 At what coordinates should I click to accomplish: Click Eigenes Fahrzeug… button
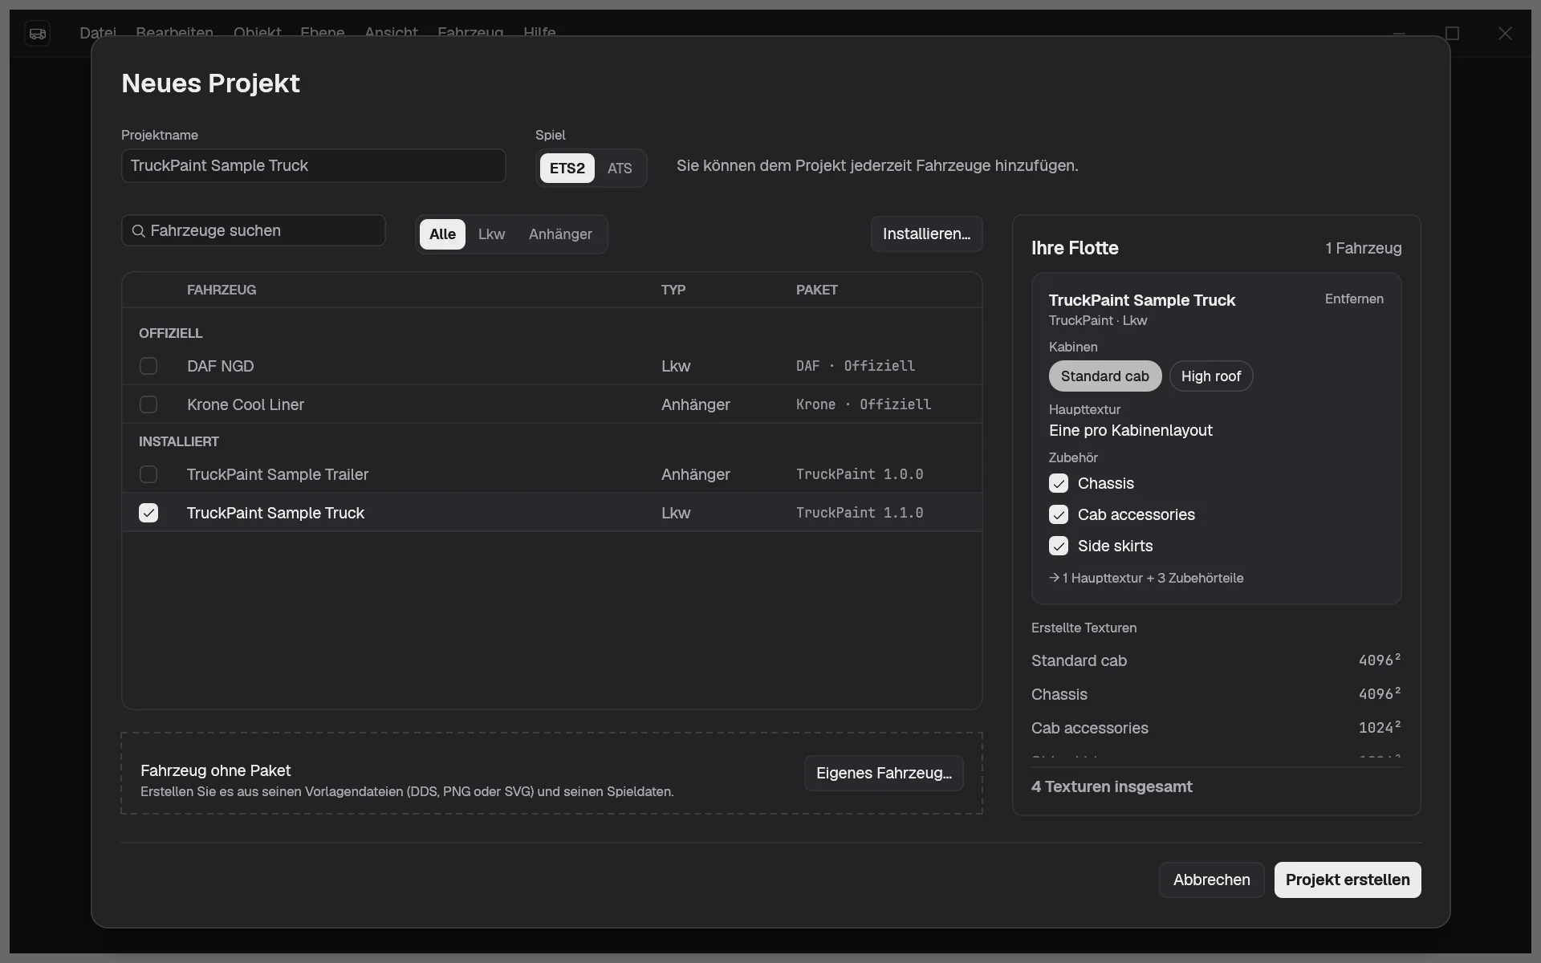point(884,773)
